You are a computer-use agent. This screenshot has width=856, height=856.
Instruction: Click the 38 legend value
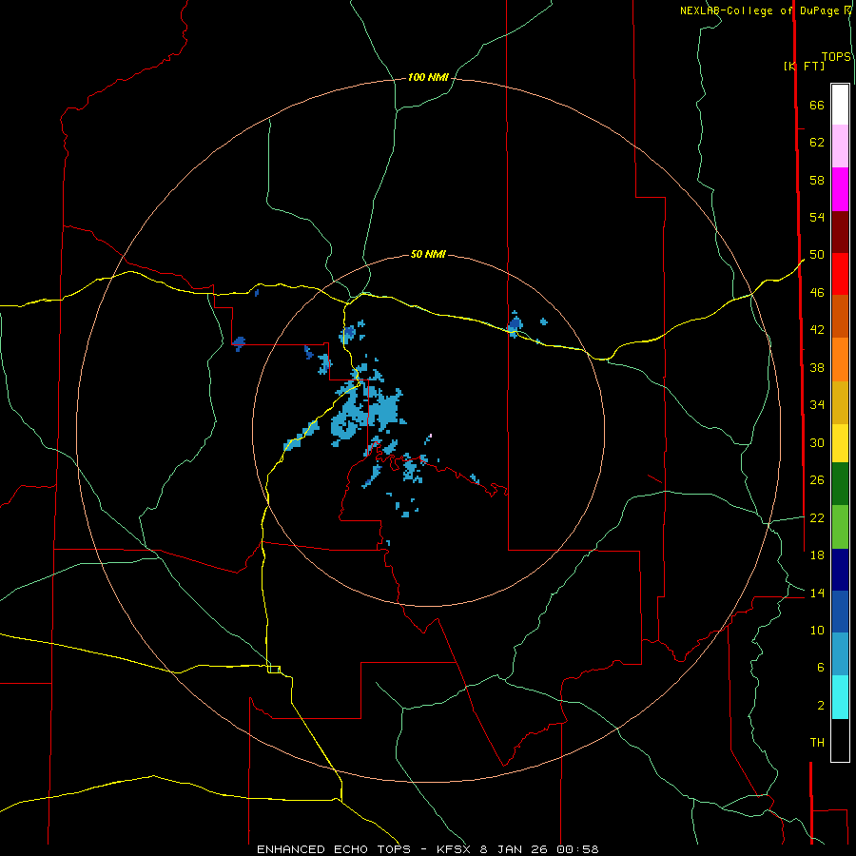pos(817,367)
